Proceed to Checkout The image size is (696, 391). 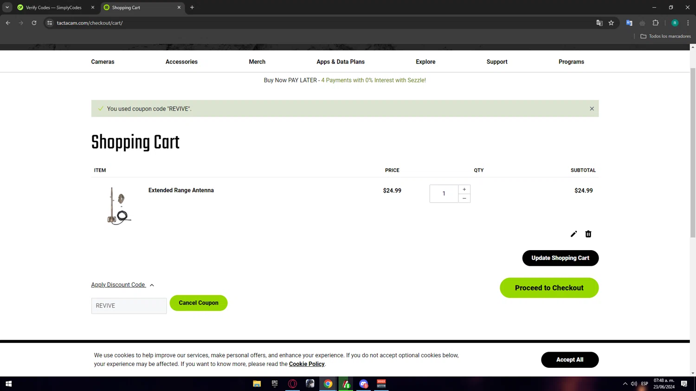coord(549,288)
